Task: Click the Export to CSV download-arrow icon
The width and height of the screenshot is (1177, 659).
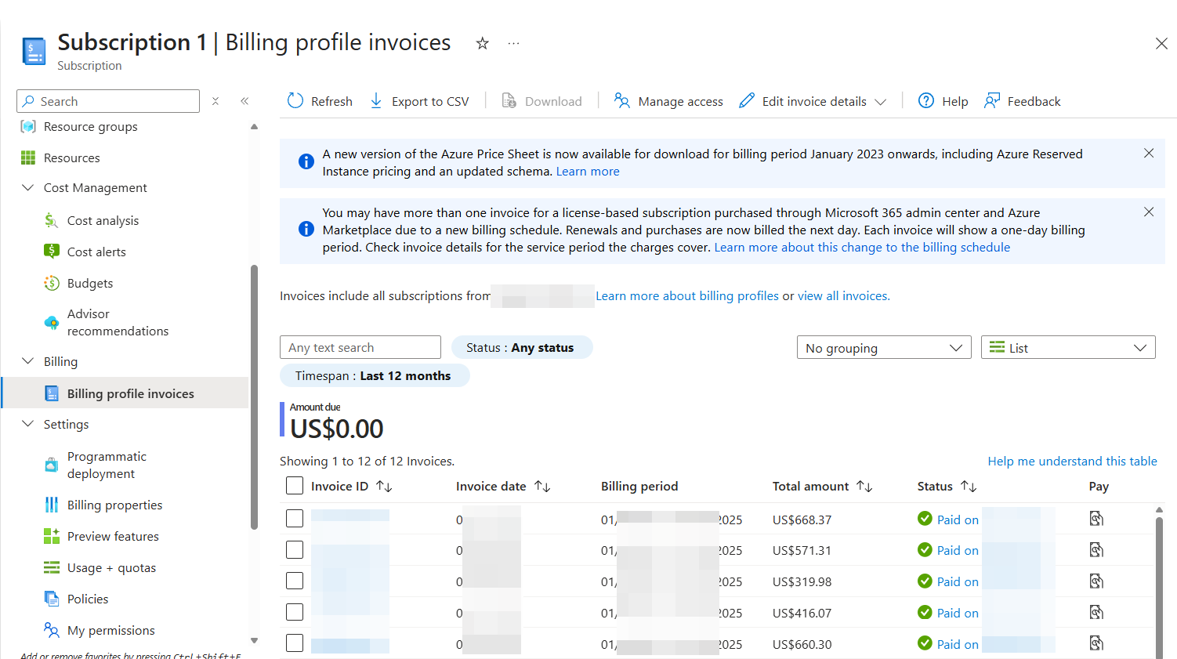Action: coord(376,100)
